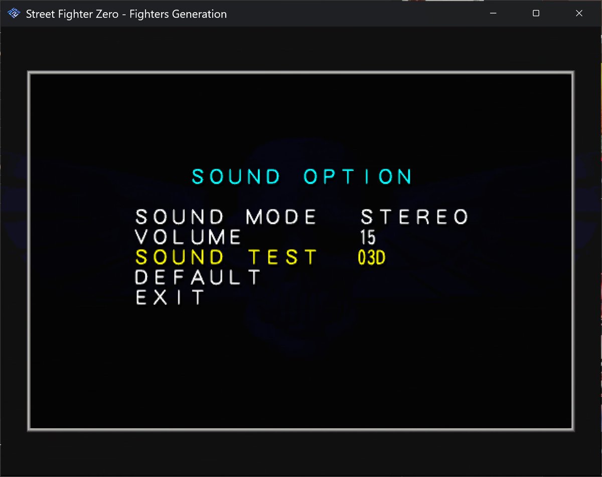Select EXIT in the sound menu
Image resolution: width=602 pixels, height=477 pixels.
click(171, 297)
